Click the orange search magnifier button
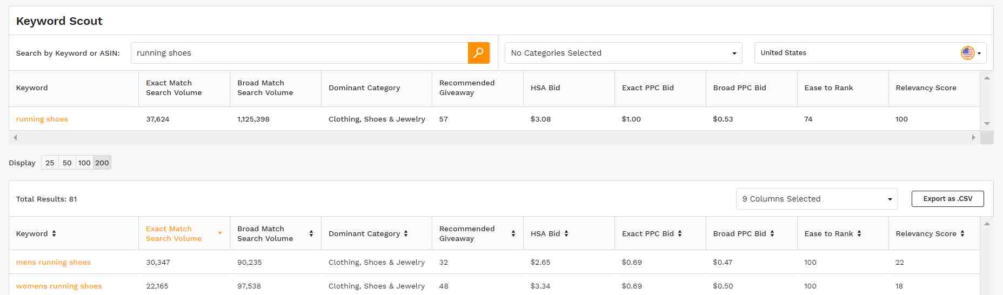 478,53
